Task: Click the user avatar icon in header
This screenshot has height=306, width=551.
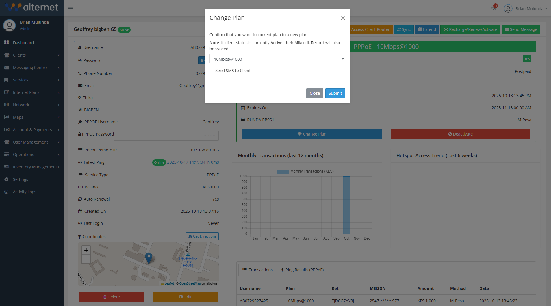Action: point(508,9)
